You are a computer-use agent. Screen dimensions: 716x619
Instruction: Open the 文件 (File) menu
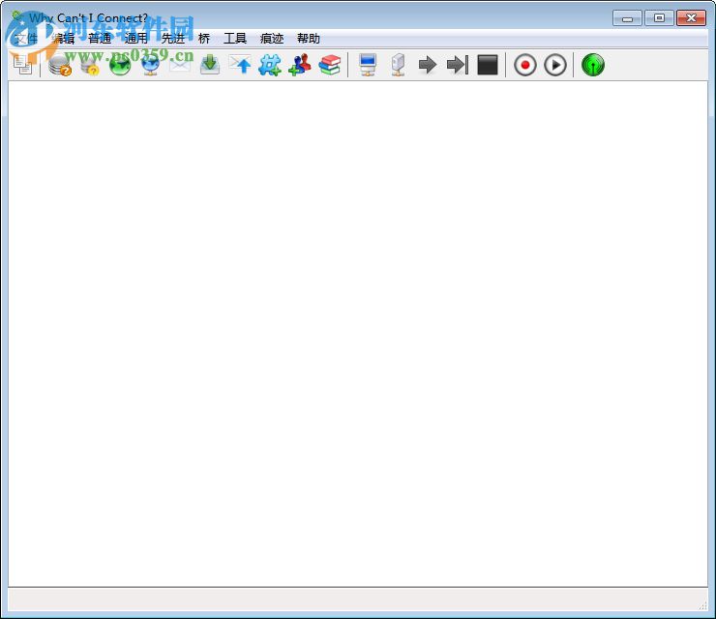pyautogui.click(x=26, y=39)
